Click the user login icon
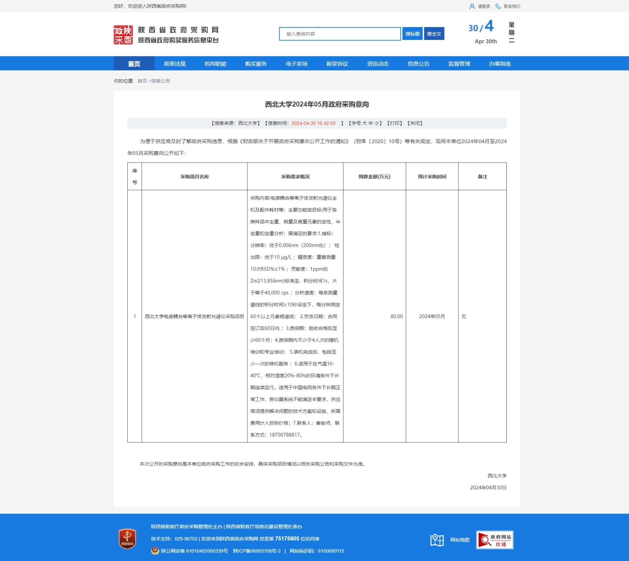629x561 pixels. coord(472,6)
